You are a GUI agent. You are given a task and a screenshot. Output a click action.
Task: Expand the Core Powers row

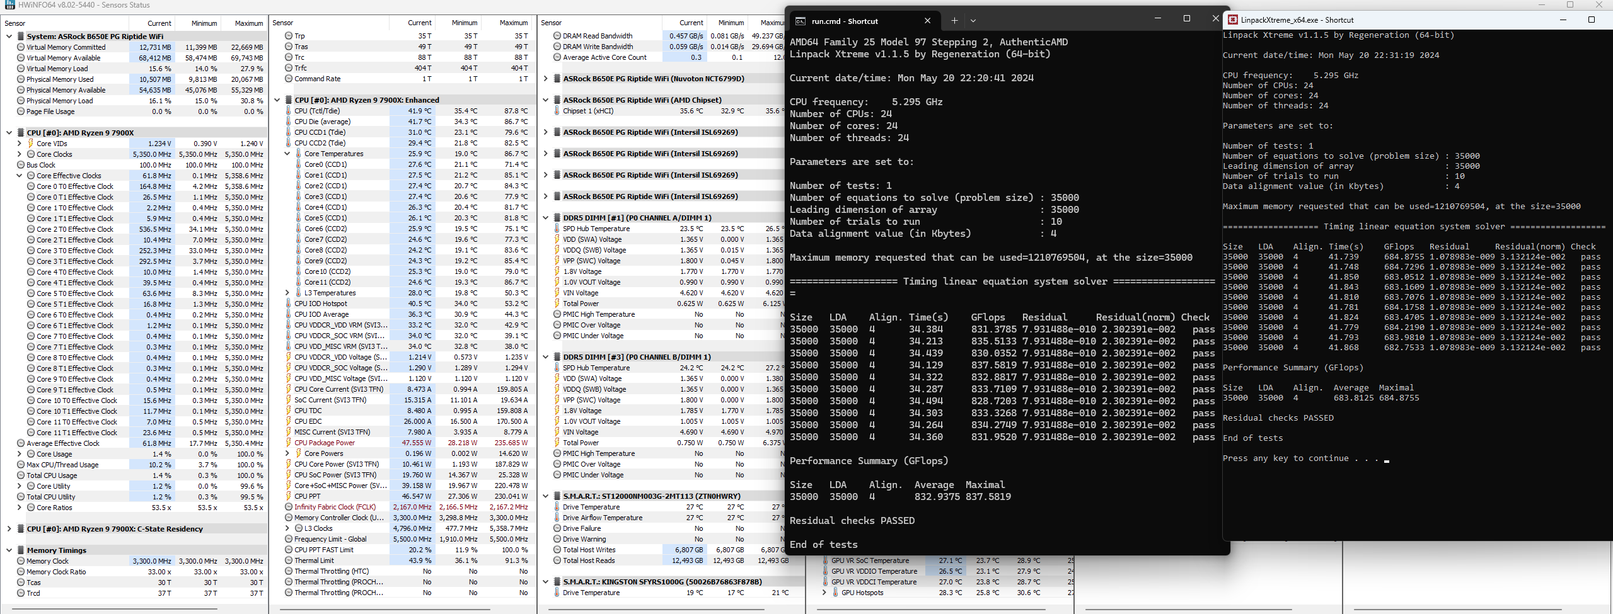[x=287, y=453]
